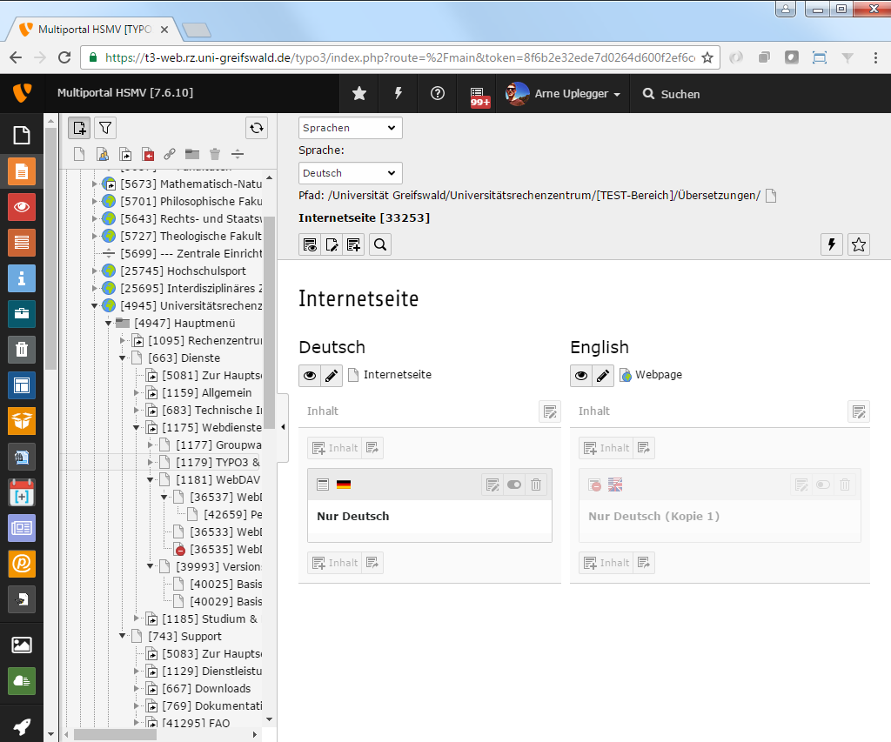Open the Deutsch language dropdown
The image size is (891, 742).
pos(350,173)
